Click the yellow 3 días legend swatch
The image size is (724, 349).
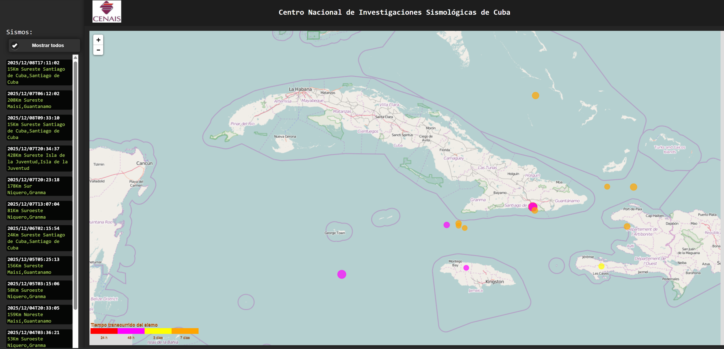tap(158, 331)
